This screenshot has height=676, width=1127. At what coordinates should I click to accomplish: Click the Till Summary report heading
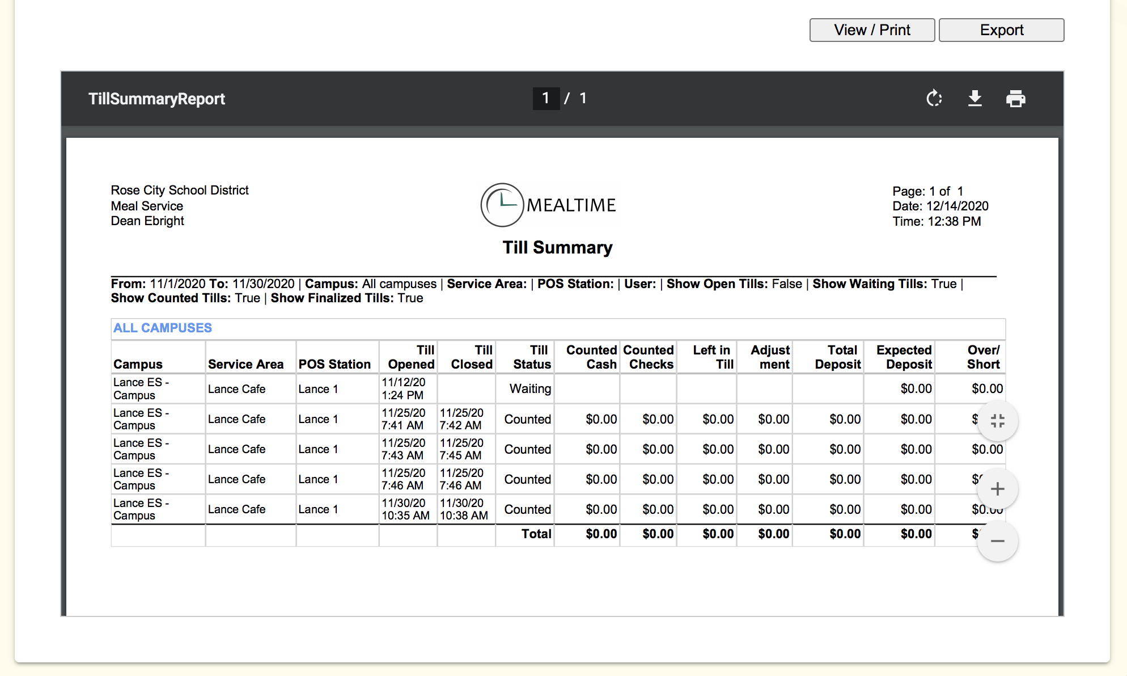(x=557, y=247)
